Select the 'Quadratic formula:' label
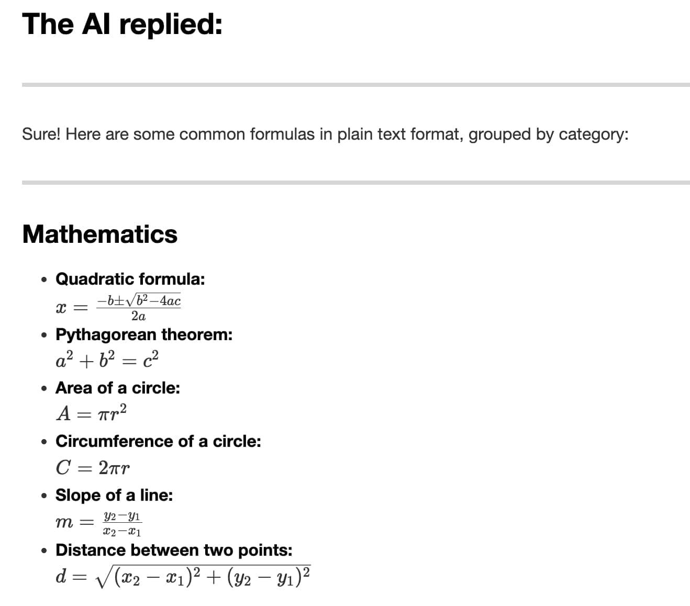 [x=130, y=279]
